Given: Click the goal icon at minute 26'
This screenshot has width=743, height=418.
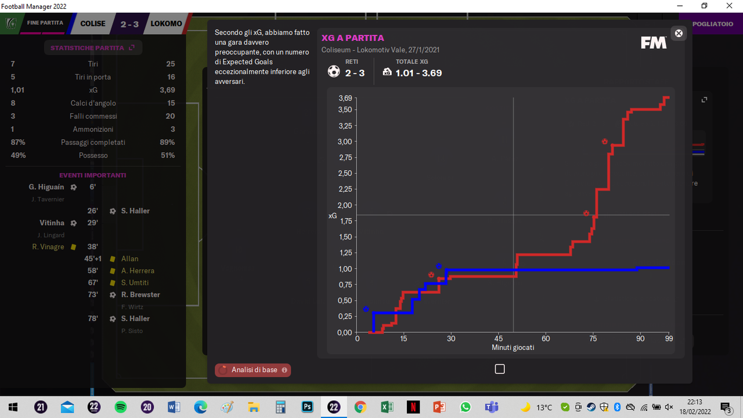Looking at the screenshot, I should click(x=113, y=211).
